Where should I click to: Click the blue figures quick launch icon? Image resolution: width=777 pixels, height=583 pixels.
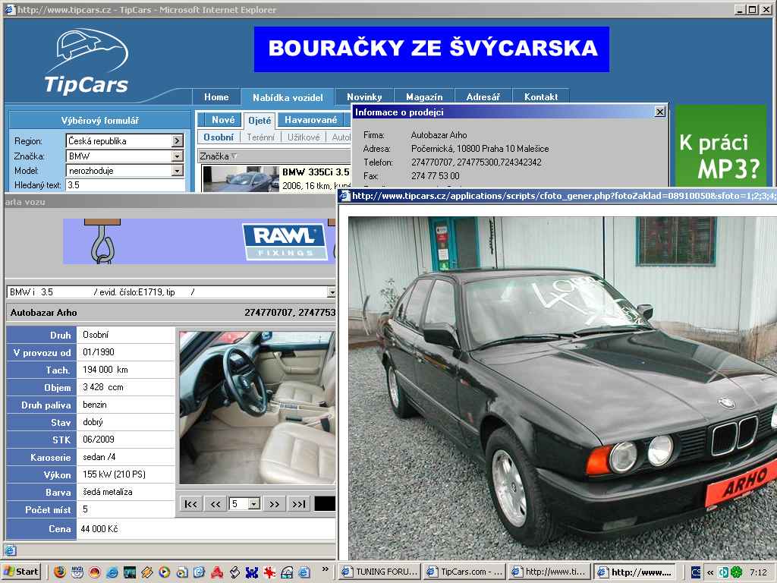click(252, 572)
